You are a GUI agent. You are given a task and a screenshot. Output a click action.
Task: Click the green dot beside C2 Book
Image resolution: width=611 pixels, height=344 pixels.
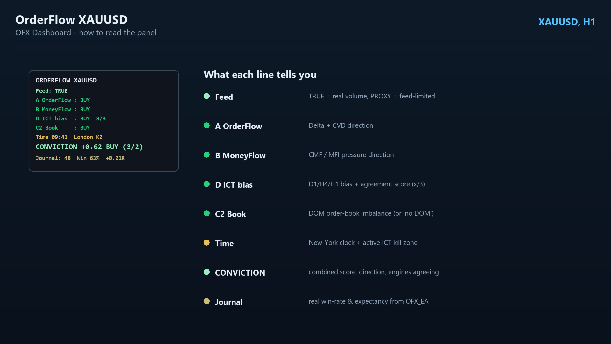point(207,213)
